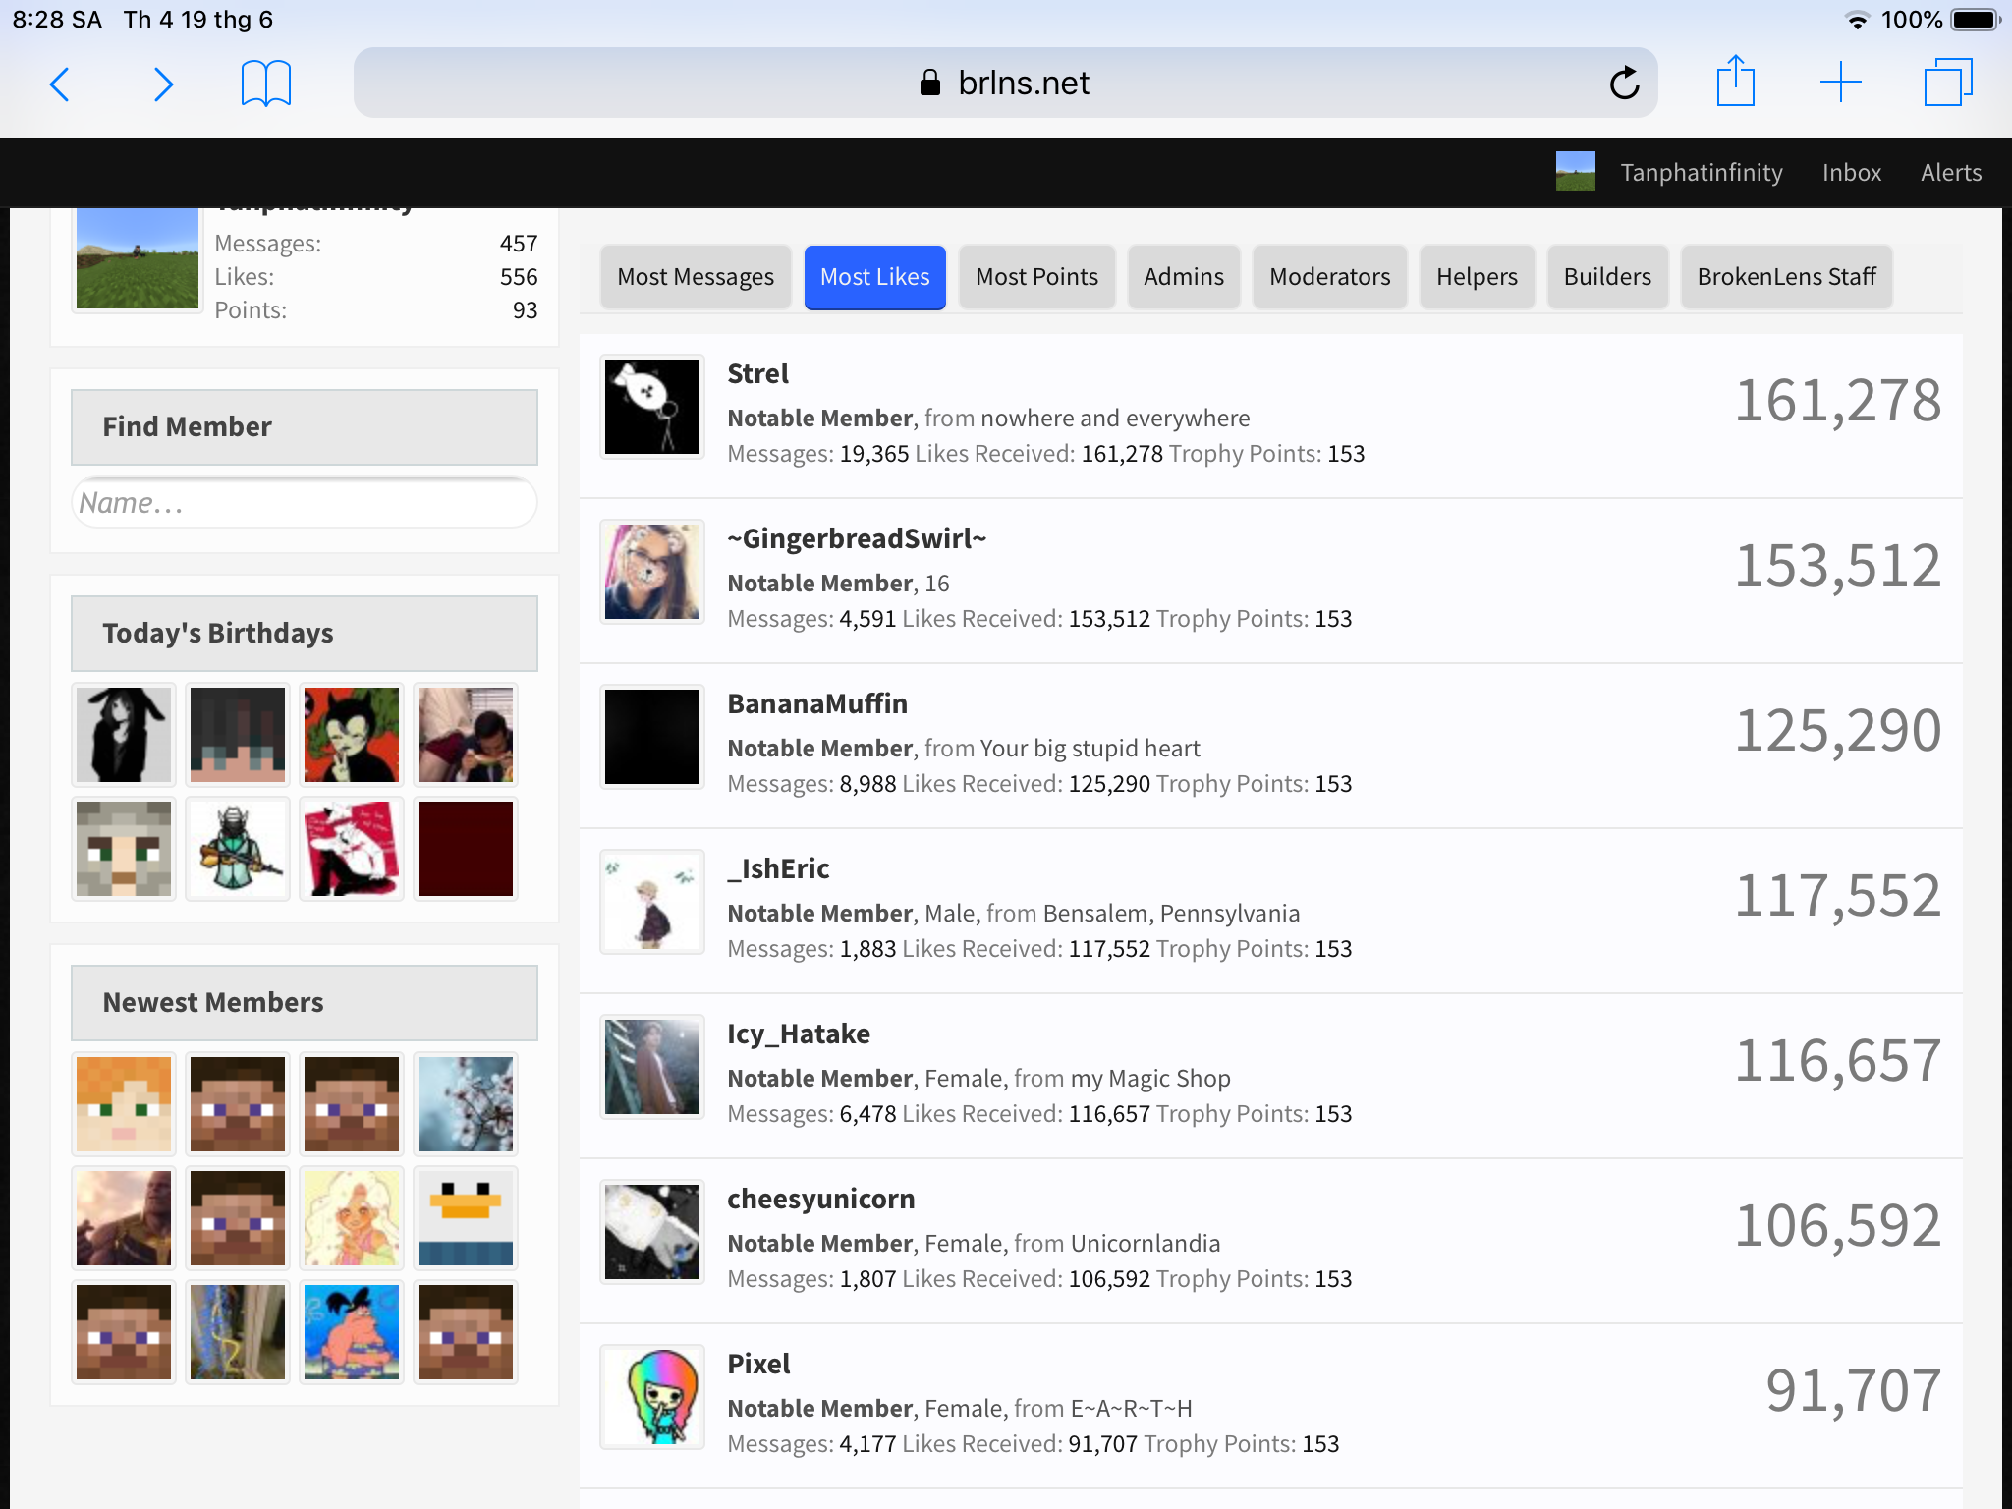2012x1509 pixels.
Task: Open cheesyunicorn's avatar thumbnail
Action: tap(652, 1232)
